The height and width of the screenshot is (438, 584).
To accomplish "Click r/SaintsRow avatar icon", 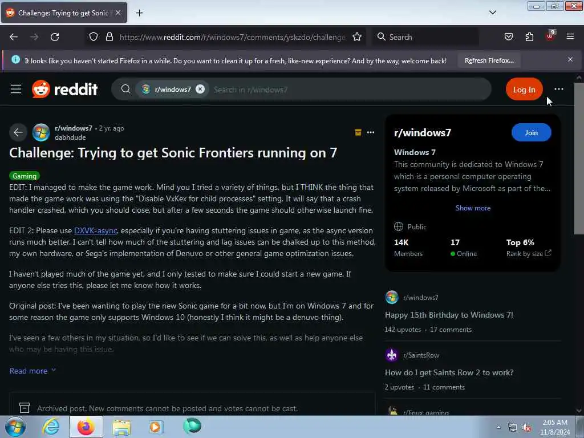I will pos(392,355).
